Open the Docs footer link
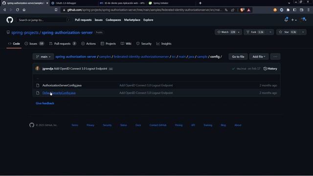Viewport: 313px width, 176px height. pos(138,125)
